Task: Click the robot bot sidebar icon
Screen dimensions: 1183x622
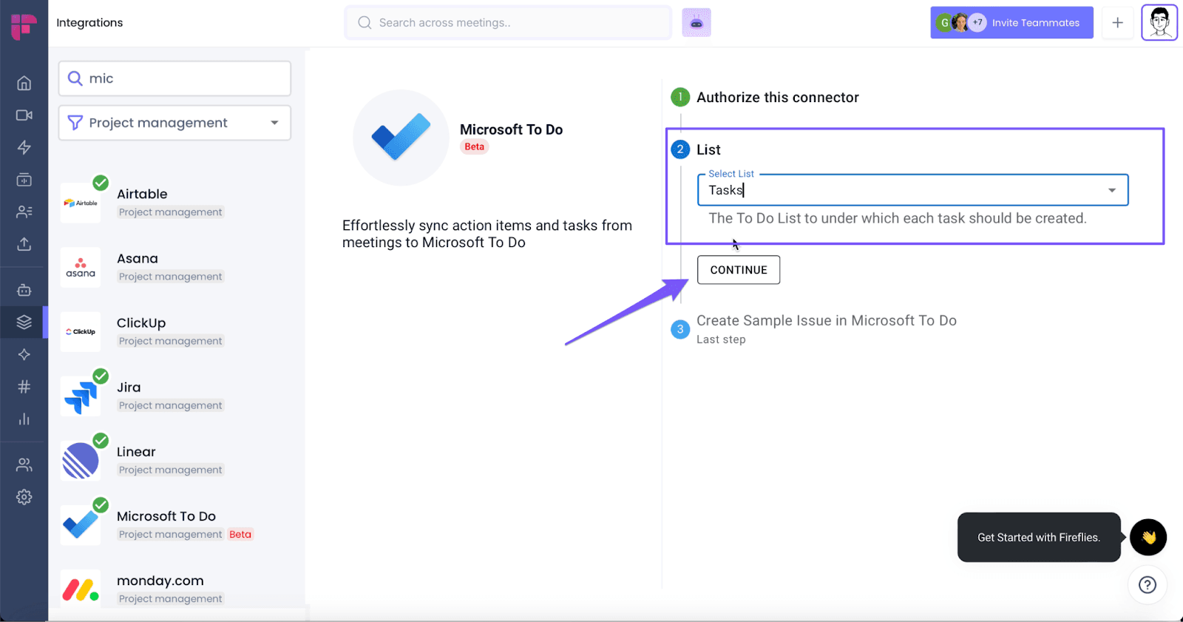Action: coord(24,290)
